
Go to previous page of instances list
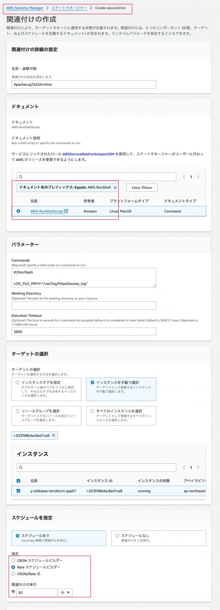coord(184,468)
